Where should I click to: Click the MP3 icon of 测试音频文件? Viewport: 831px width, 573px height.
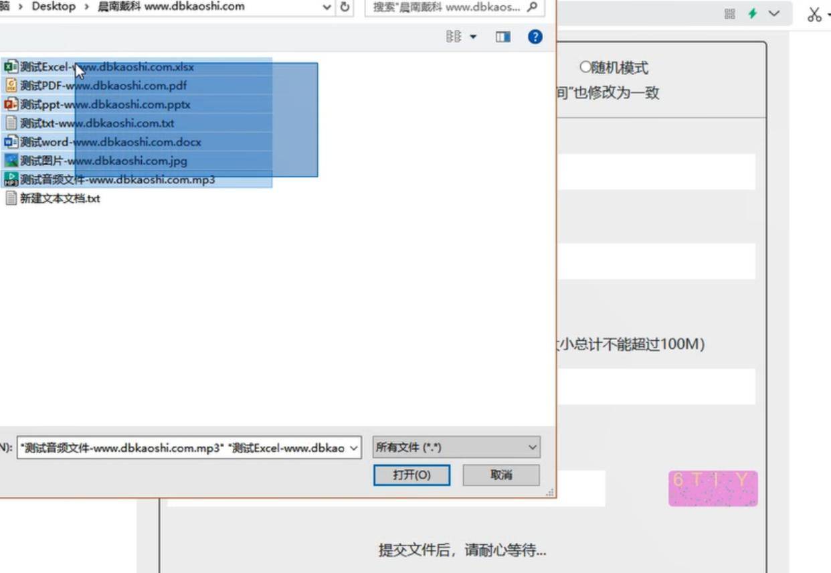11,179
